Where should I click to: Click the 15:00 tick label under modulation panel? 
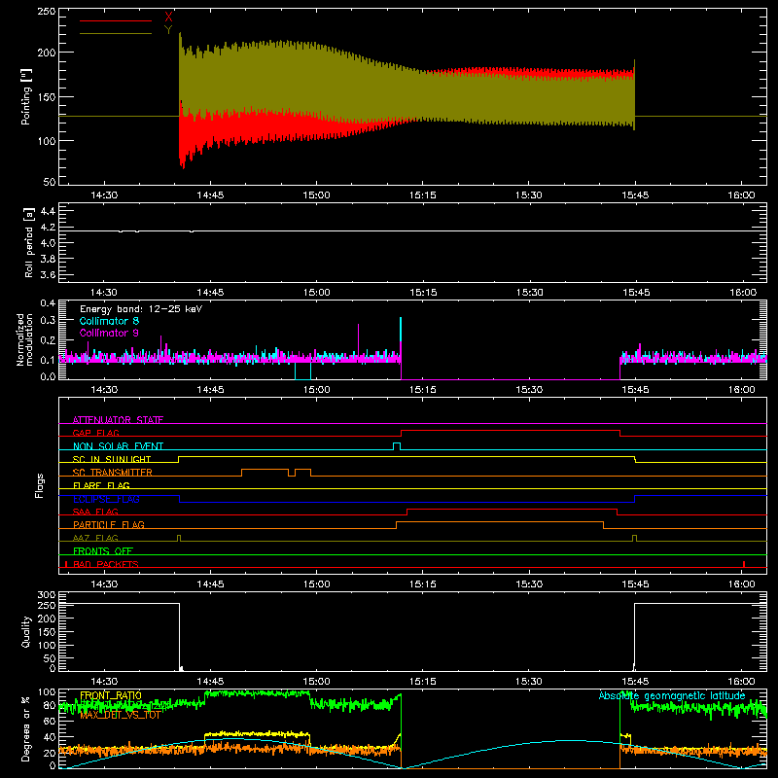point(317,390)
